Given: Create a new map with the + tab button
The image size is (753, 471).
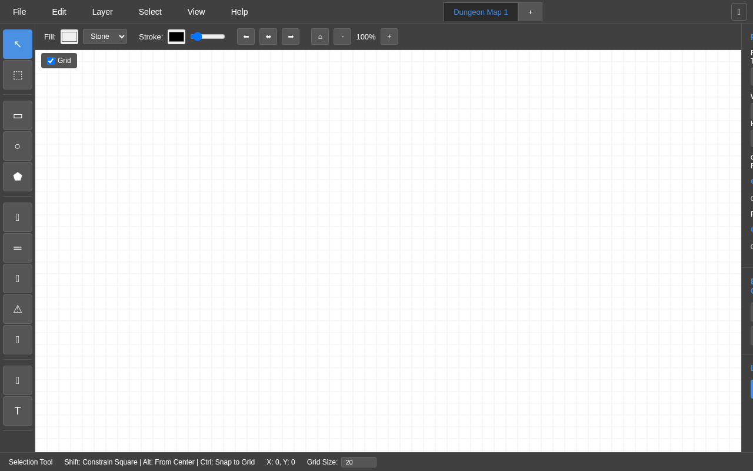Looking at the screenshot, I should (530, 12).
